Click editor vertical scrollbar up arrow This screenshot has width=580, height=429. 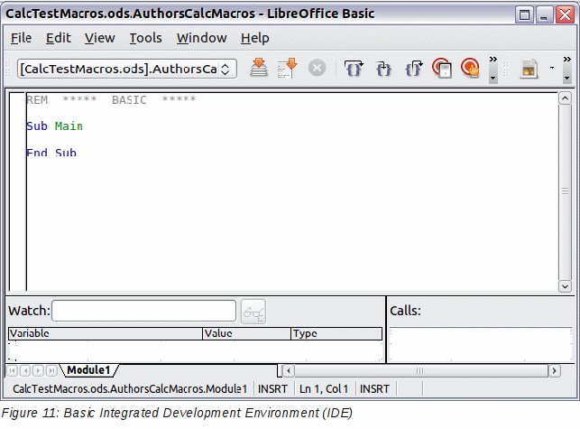point(565,98)
